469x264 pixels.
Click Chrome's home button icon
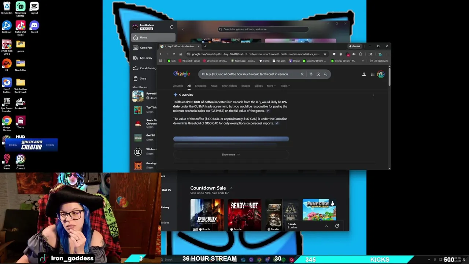(x=181, y=54)
